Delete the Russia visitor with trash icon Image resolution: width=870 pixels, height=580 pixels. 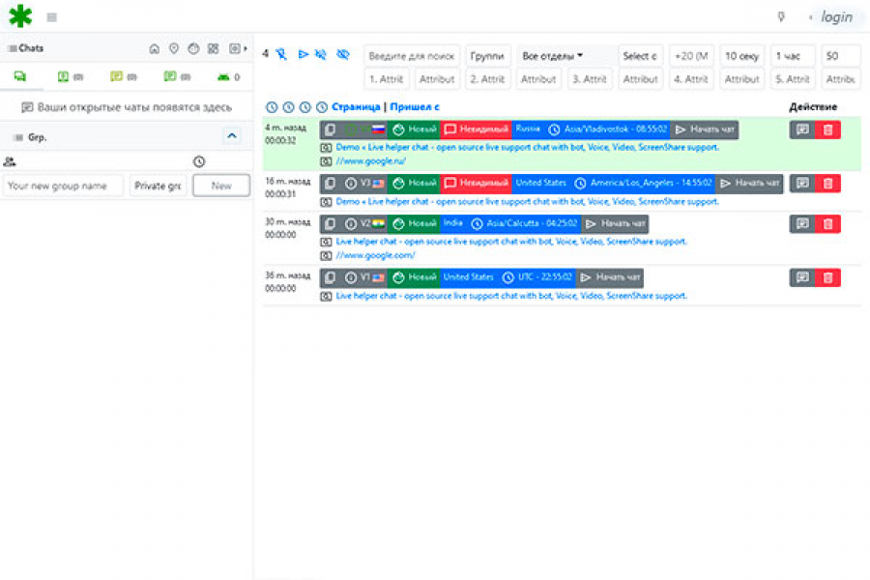[827, 130]
